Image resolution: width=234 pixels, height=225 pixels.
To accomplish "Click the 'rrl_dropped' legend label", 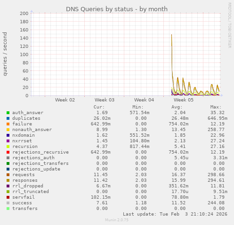I will click(x=28, y=186).
